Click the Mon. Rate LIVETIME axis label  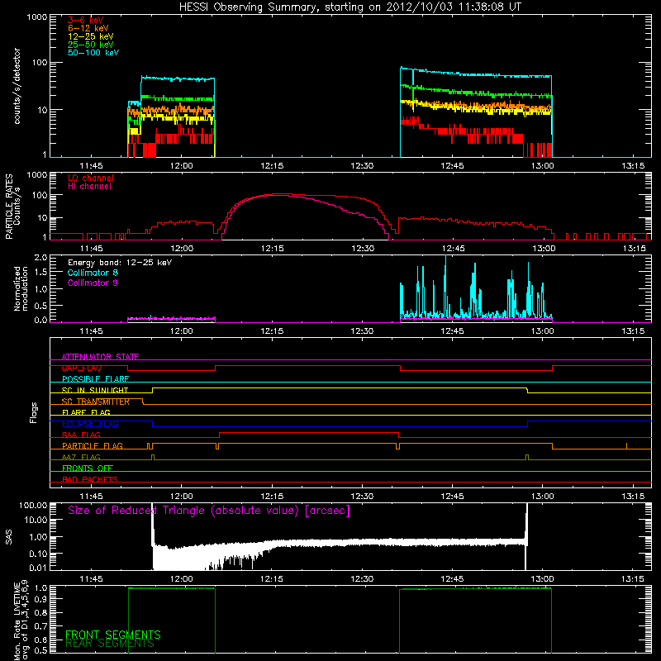[21, 620]
